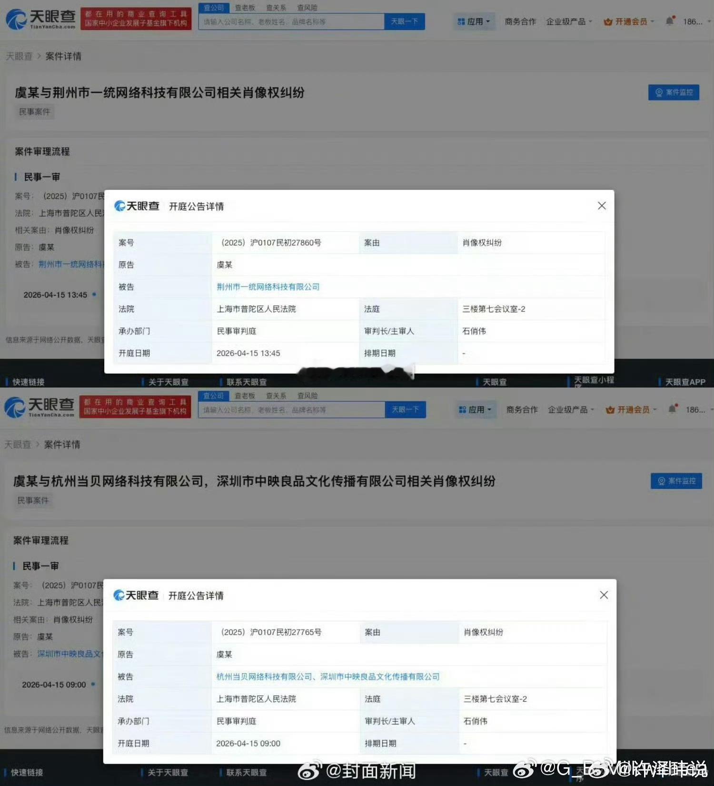Viewport: 714px width, 786px height.
Task: Click 三楼第七会议室-2 in the 27860号 dialog
Action: 494,309
